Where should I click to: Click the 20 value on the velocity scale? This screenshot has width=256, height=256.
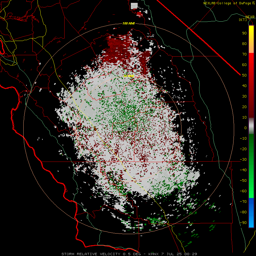point(244,107)
